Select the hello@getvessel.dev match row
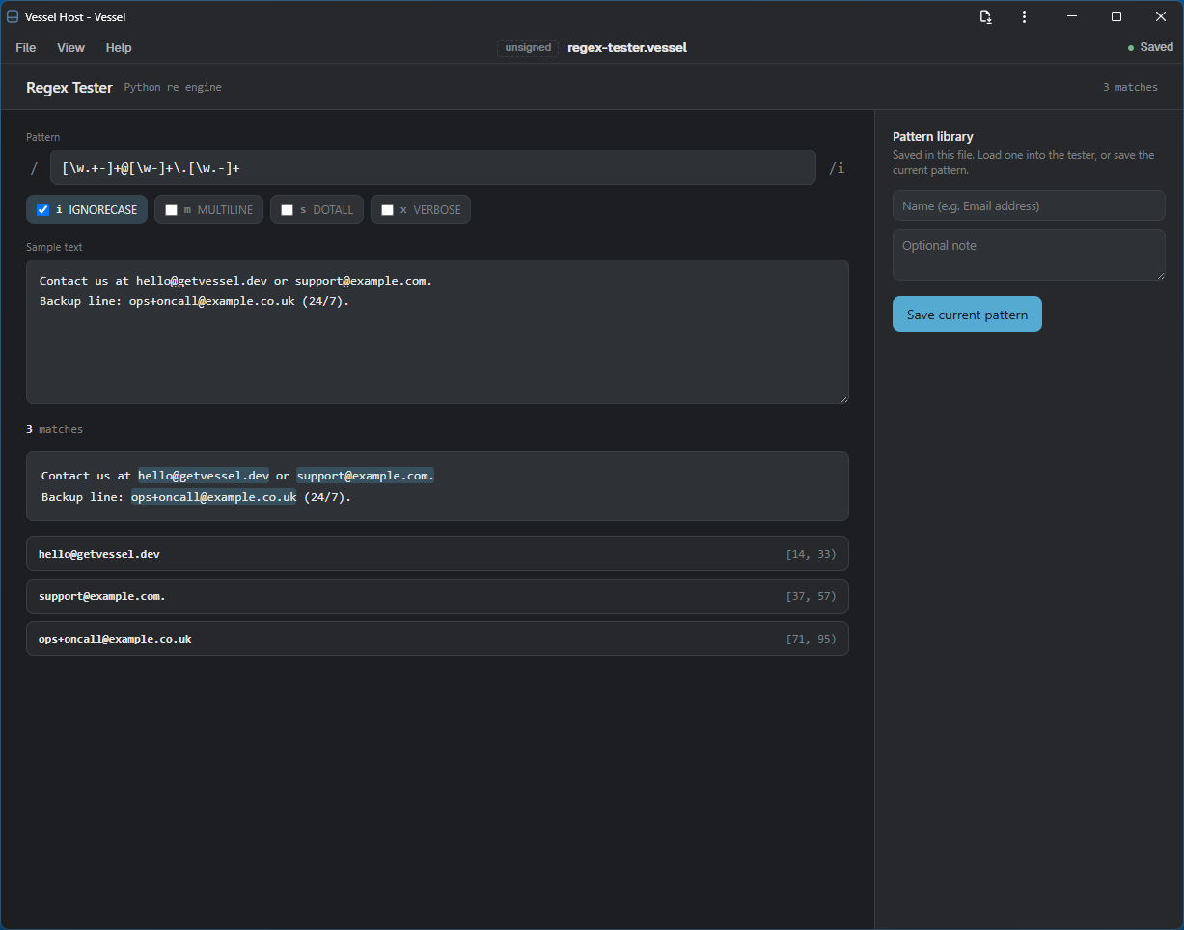Image resolution: width=1184 pixels, height=930 pixels. pyautogui.click(x=437, y=554)
